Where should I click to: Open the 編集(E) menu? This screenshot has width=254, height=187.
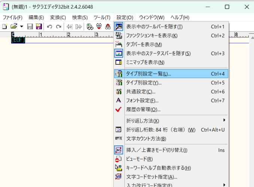36,17
